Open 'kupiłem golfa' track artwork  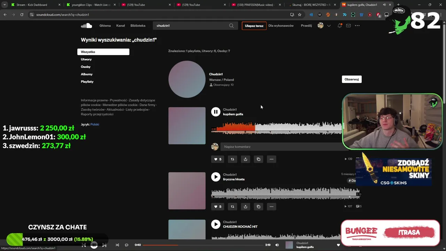pyautogui.click(x=187, y=126)
